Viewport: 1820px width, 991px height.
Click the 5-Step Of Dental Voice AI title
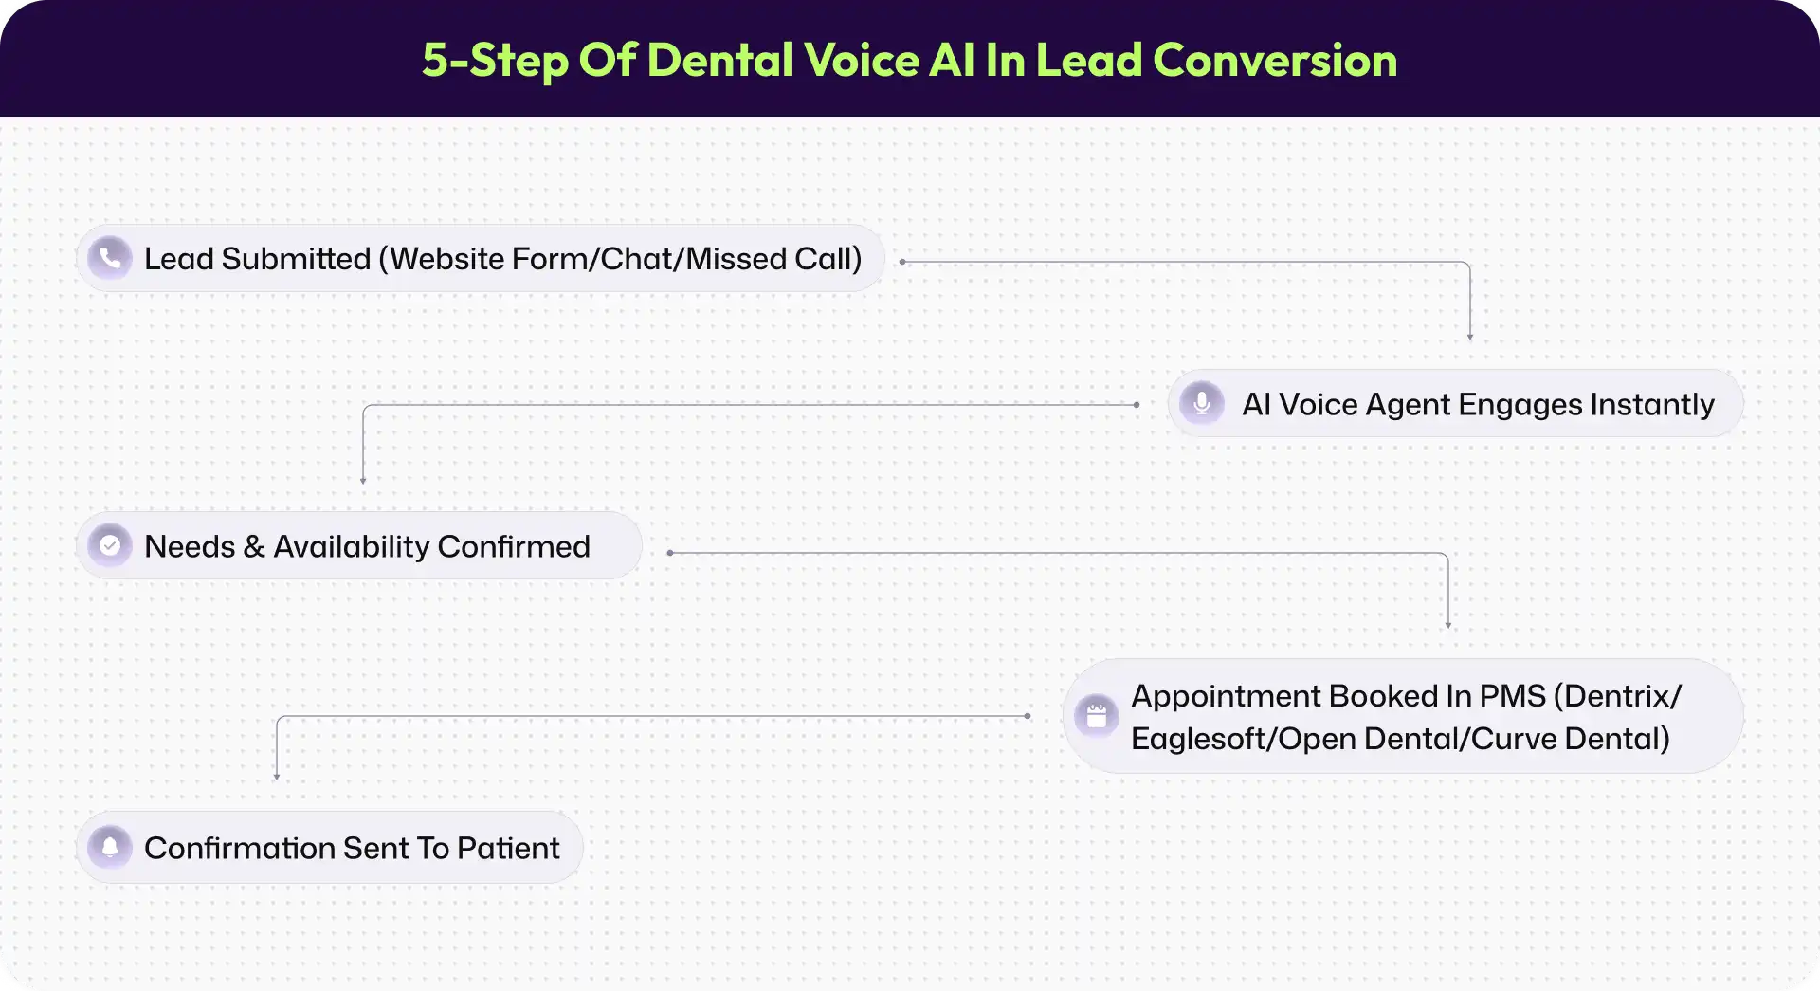point(909,60)
